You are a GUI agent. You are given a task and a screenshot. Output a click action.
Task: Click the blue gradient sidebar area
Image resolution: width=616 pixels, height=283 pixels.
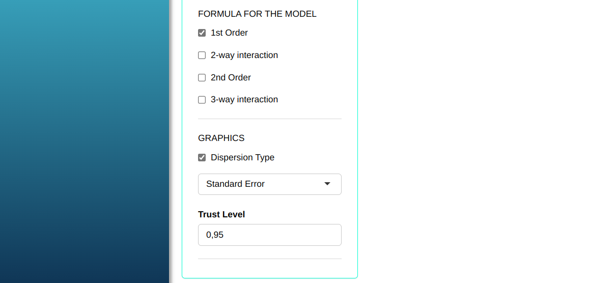(x=84, y=143)
